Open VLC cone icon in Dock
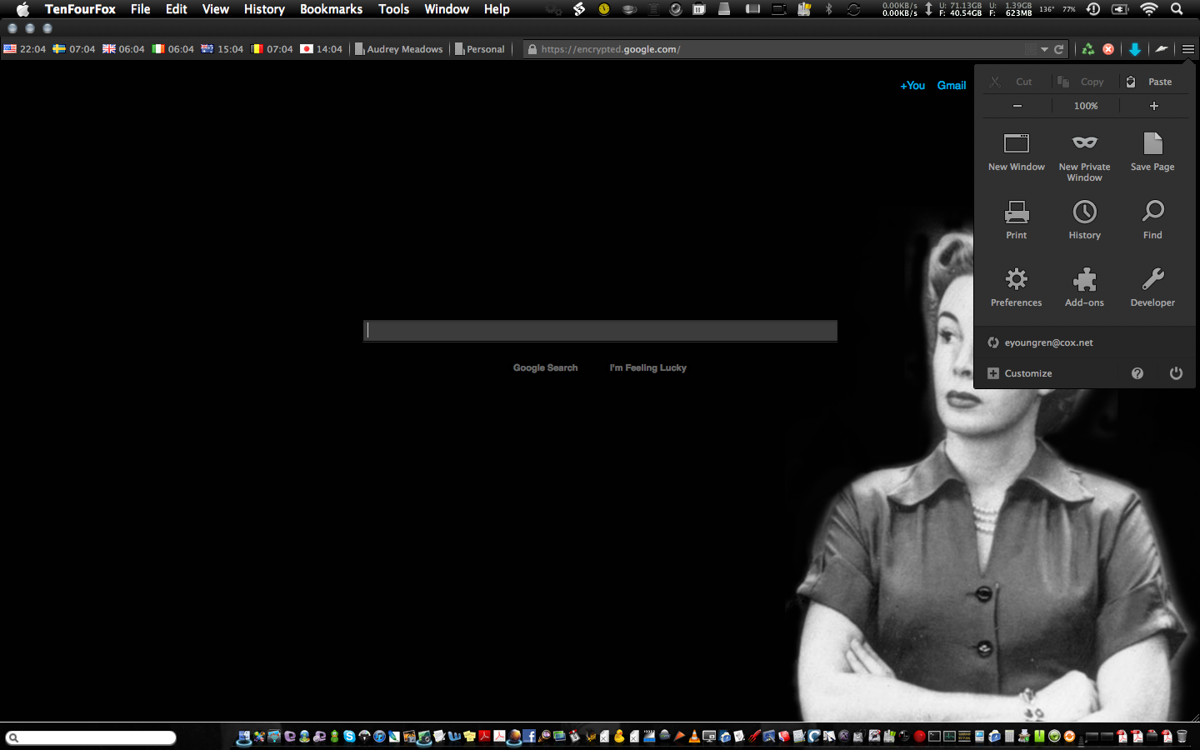 692,737
